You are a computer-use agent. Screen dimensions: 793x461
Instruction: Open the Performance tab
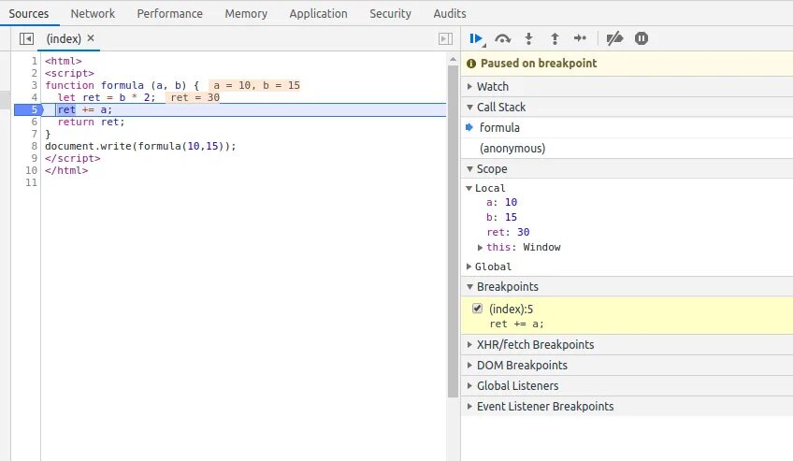pyautogui.click(x=169, y=14)
